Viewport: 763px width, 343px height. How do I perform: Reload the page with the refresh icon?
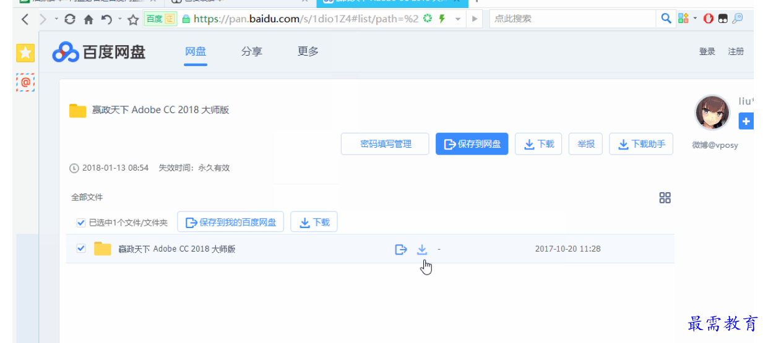point(70,19)
